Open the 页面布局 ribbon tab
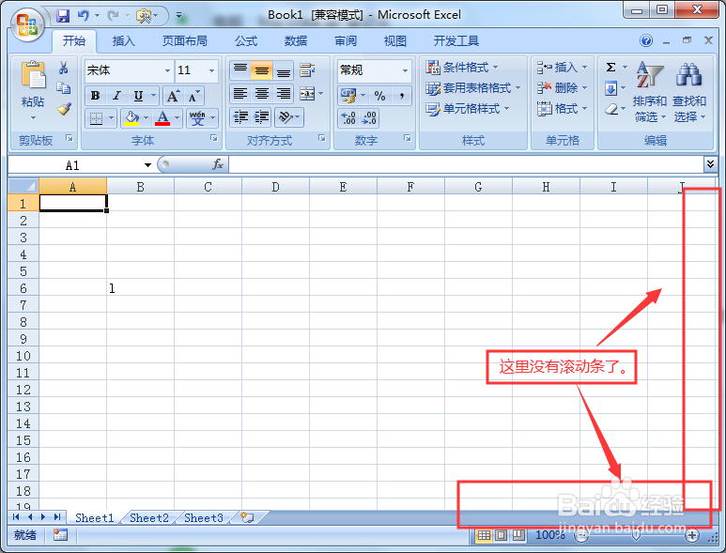726x553 pixels. pos(185,41)
